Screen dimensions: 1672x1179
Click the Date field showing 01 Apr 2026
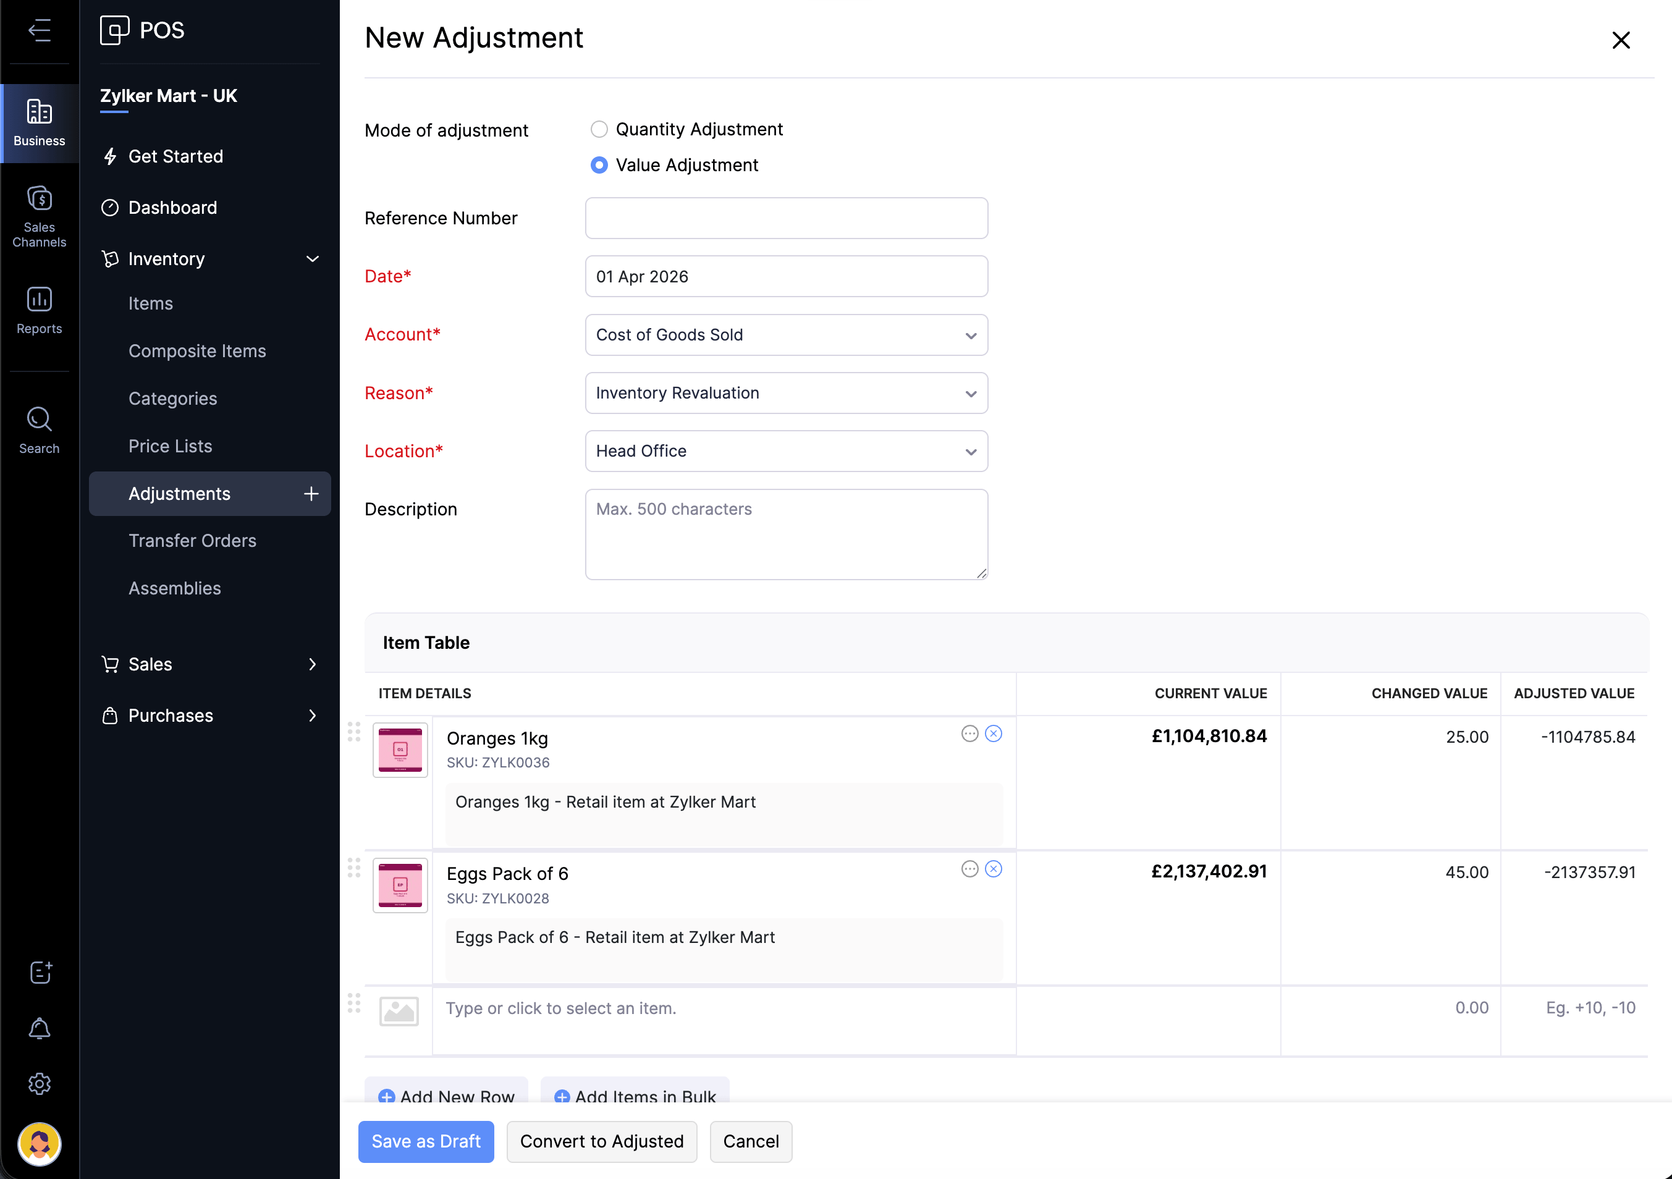point(787,277)
